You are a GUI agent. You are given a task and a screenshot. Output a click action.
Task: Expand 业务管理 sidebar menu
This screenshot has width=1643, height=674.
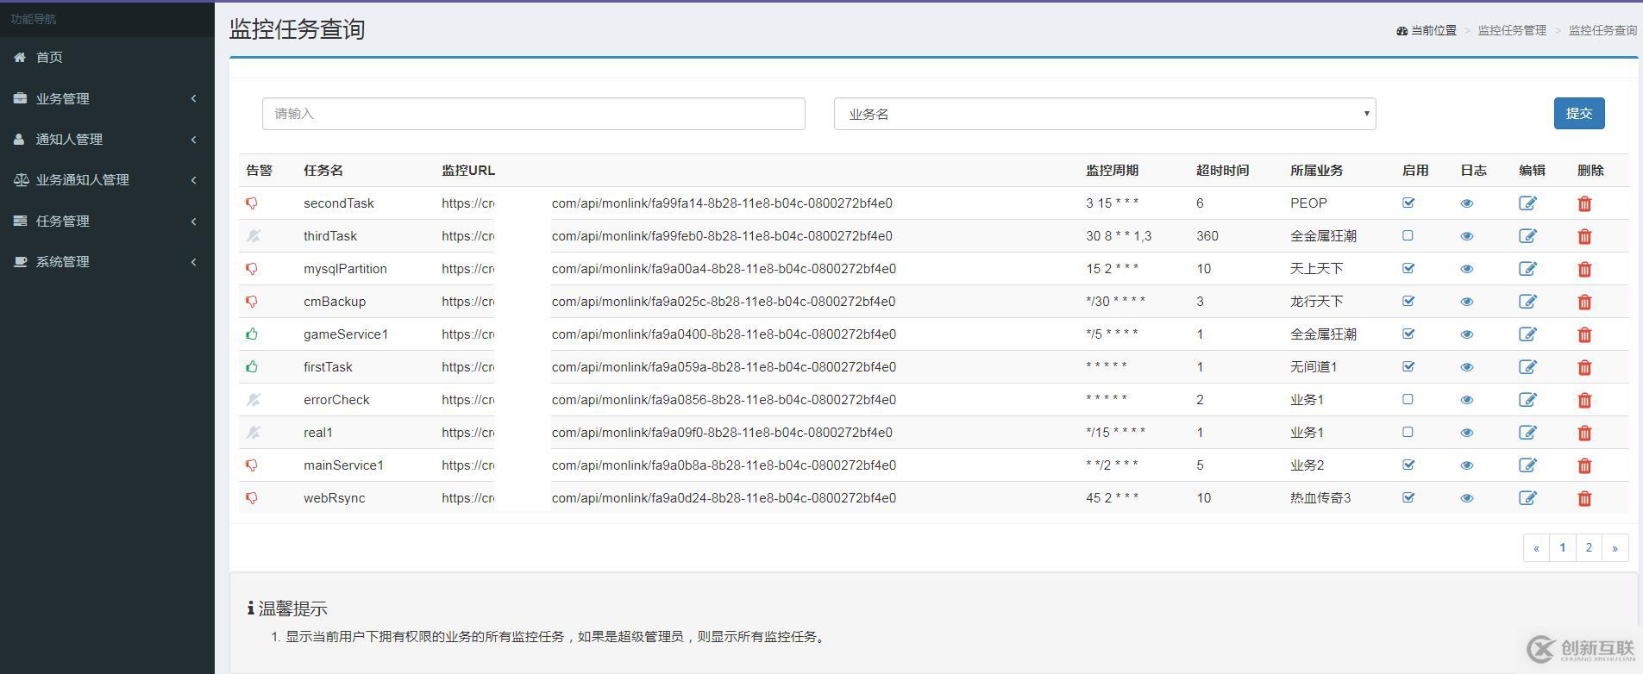(x=107, y=98)
